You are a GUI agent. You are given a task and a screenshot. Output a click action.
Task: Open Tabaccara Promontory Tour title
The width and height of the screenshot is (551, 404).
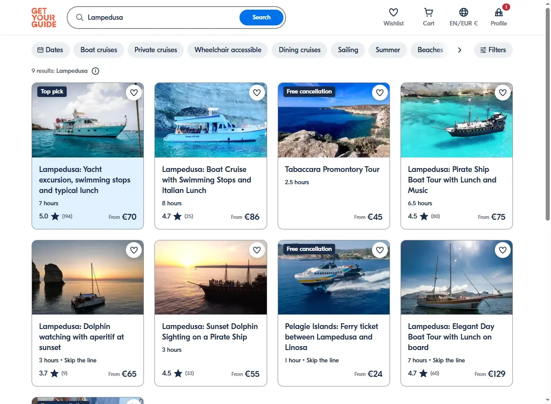click(x=332, y=169)
